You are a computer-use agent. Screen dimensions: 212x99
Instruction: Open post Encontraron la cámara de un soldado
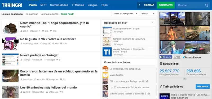(x=59, y=73)
